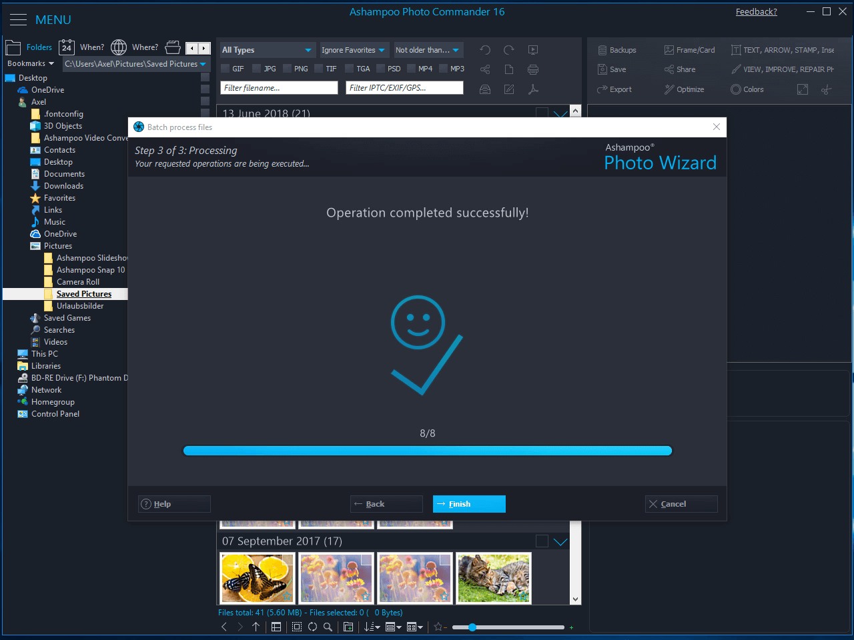Click Back in the batch dialog
Image resolution: width=854 pixels, height=640 pixels.
point(386,504)
